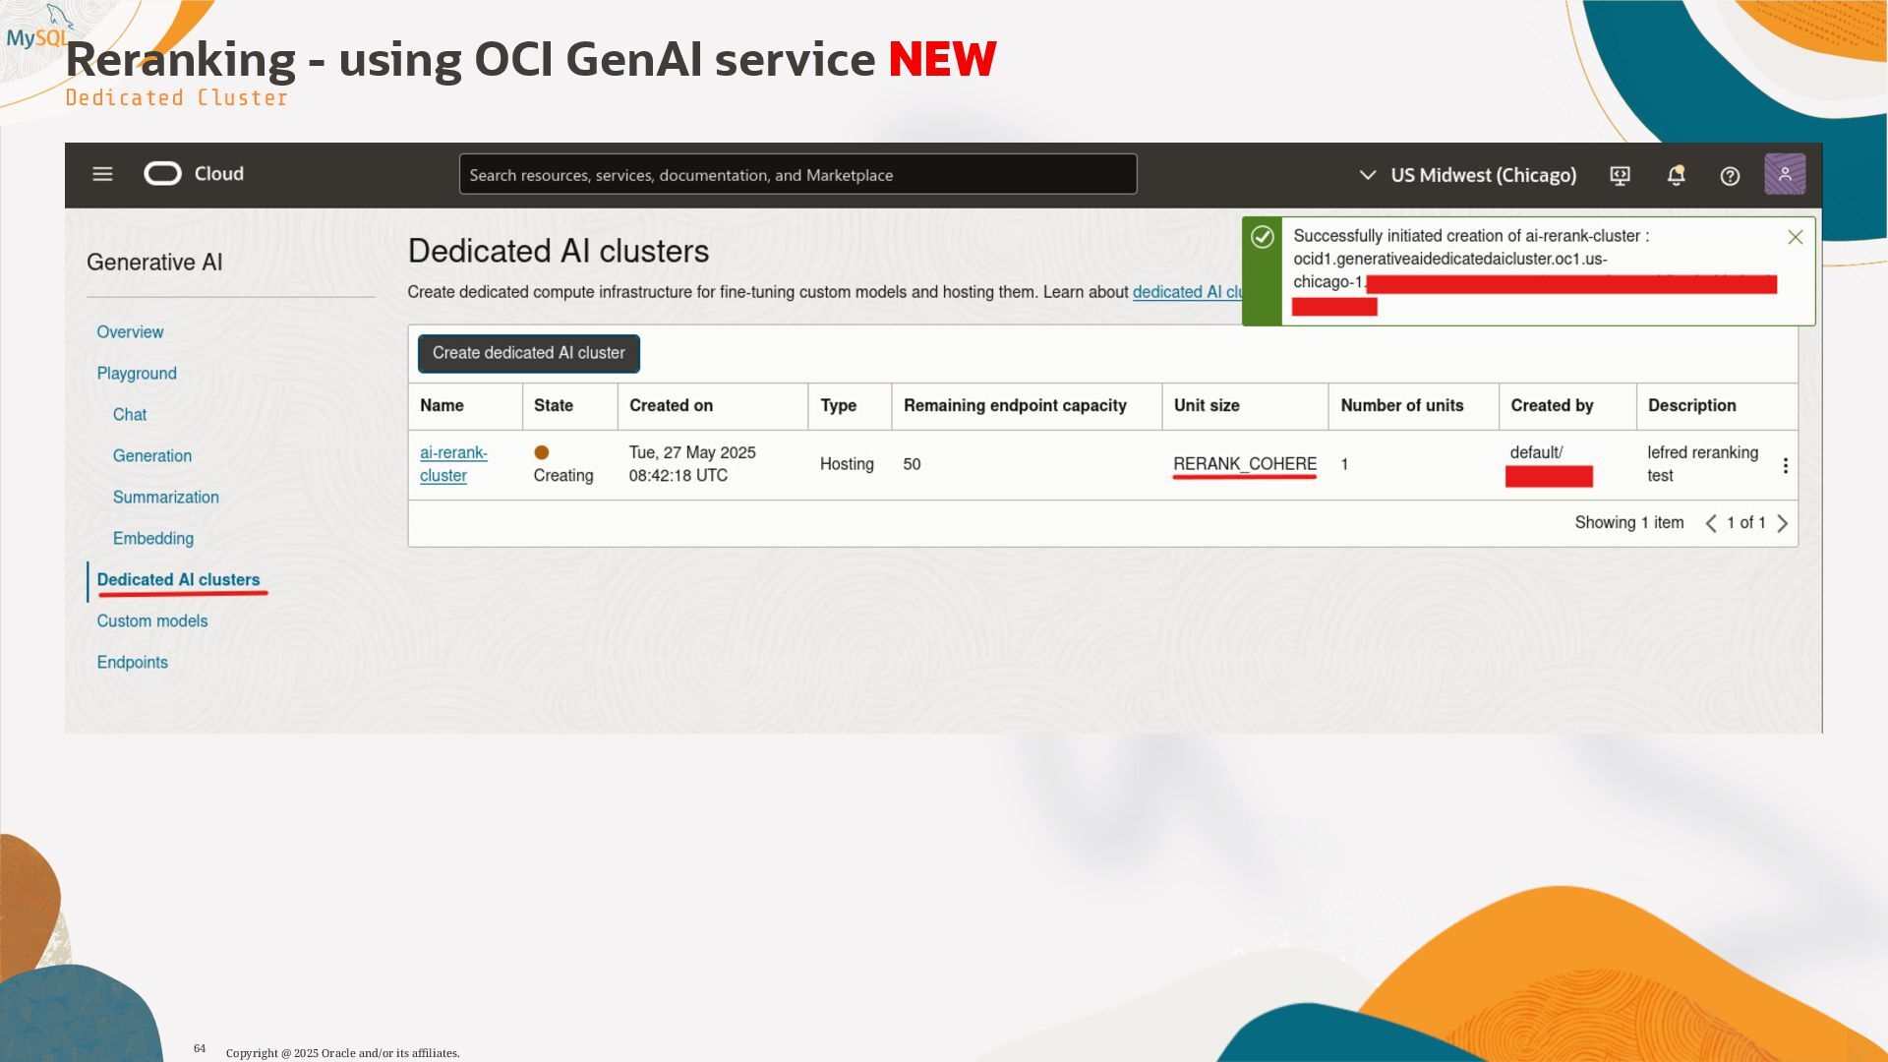Screen dimensions: 1888x1062
Task: Open the help question mark icon
Action: pos(1730,175)
